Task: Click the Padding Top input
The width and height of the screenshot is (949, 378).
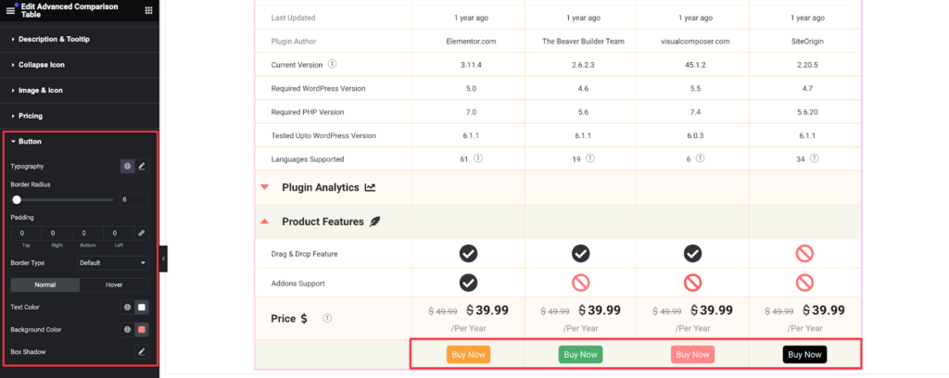Action: point(26,233)
